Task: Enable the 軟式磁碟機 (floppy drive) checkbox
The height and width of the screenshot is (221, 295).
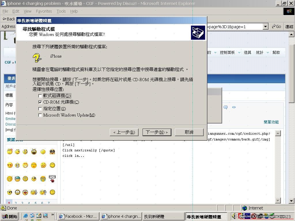Action: coord(40,96)
